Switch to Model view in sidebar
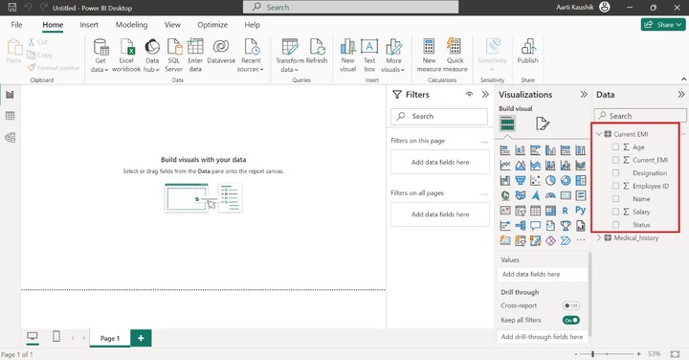 click(x=10, y=138)
